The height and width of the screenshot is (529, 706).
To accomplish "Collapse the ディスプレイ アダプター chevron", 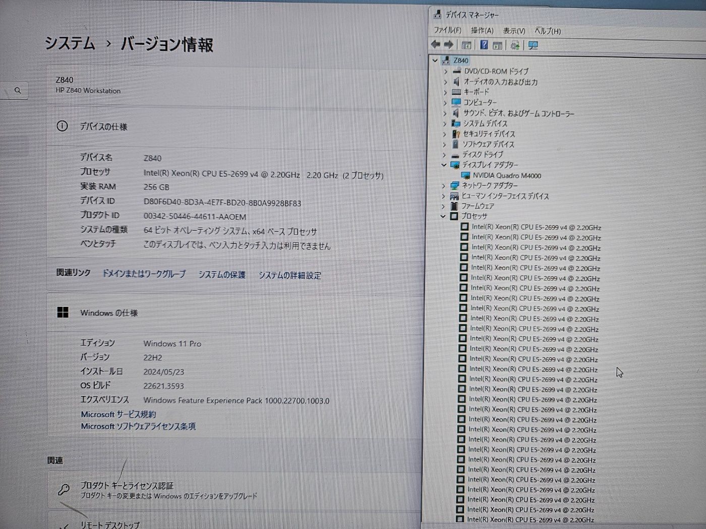I will click(444, 165).
